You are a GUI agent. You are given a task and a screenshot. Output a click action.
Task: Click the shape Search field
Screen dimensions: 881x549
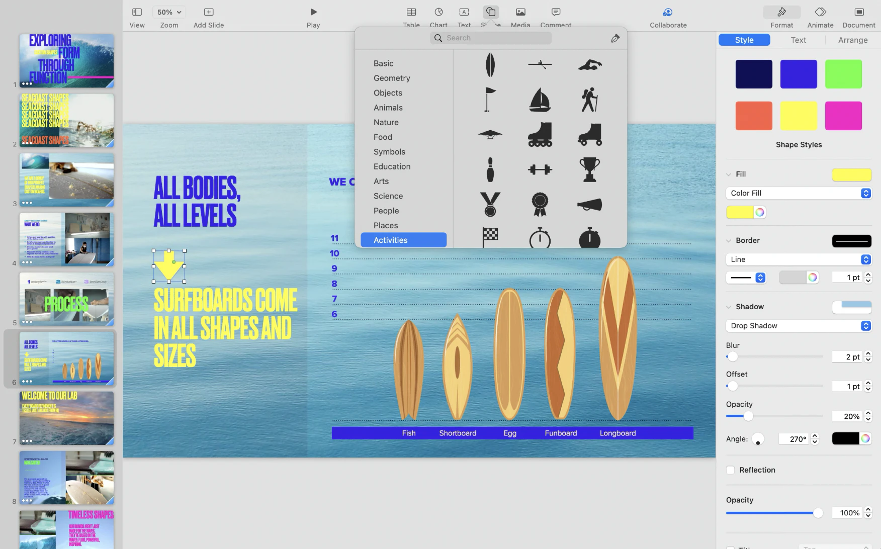pyautogui.click(x=491, y=38)
